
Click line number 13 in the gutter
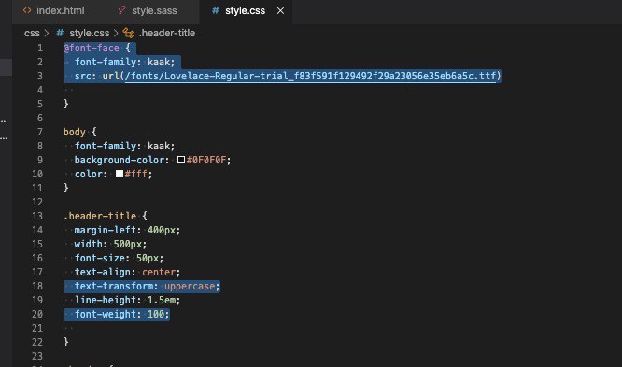pyautogui.click(x=37, y=216)
